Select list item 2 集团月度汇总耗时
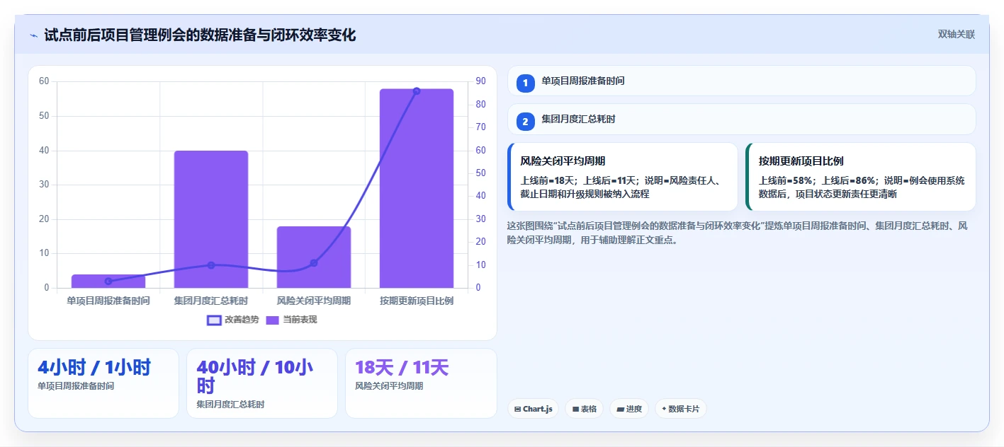 (742, 120)
